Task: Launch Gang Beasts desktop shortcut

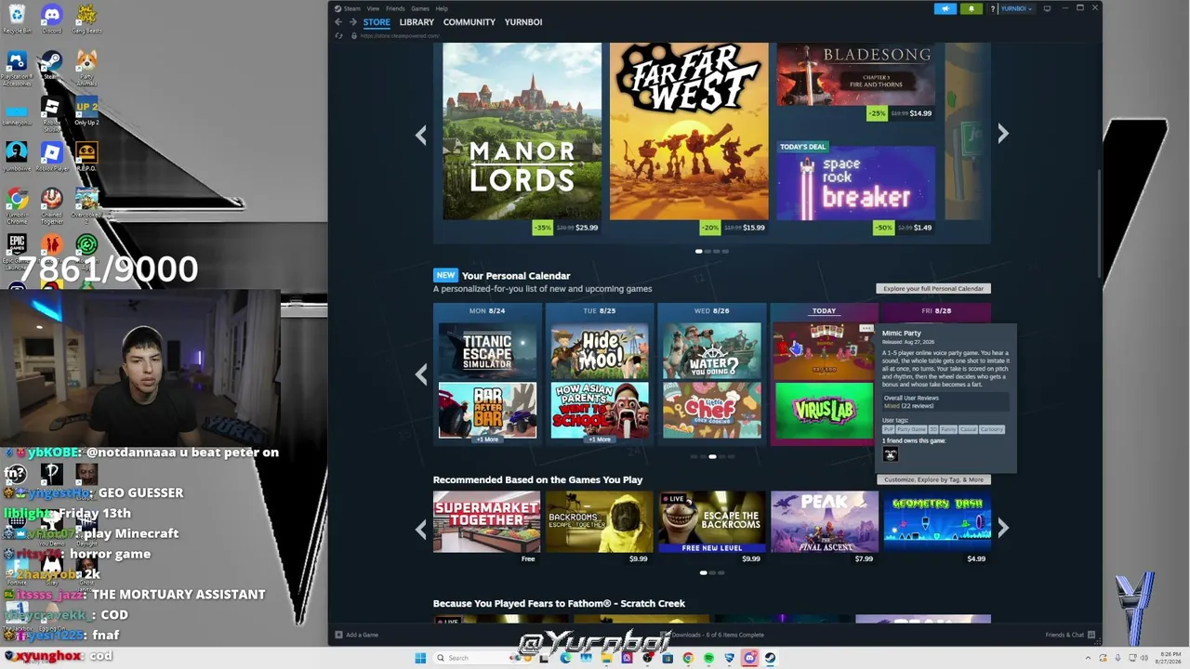Action: [x=86, y=18]
